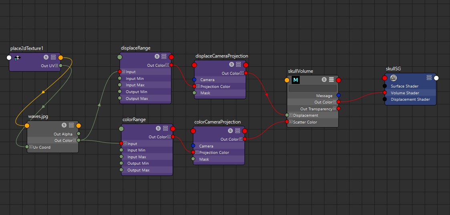Click view mode icon on waves.jpg node
Viewport: 450px width, 215px height.
(x=71, y=125)
